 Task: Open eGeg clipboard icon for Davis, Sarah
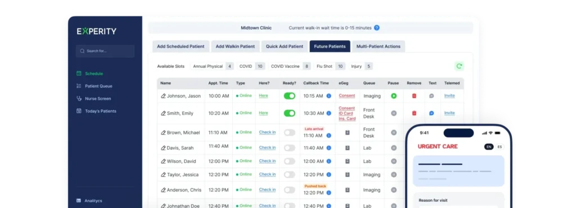(x=347, y=148)
